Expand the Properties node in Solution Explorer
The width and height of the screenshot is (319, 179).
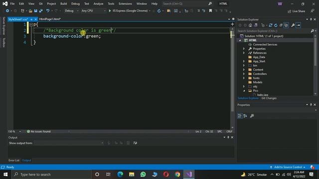point(244,49)
